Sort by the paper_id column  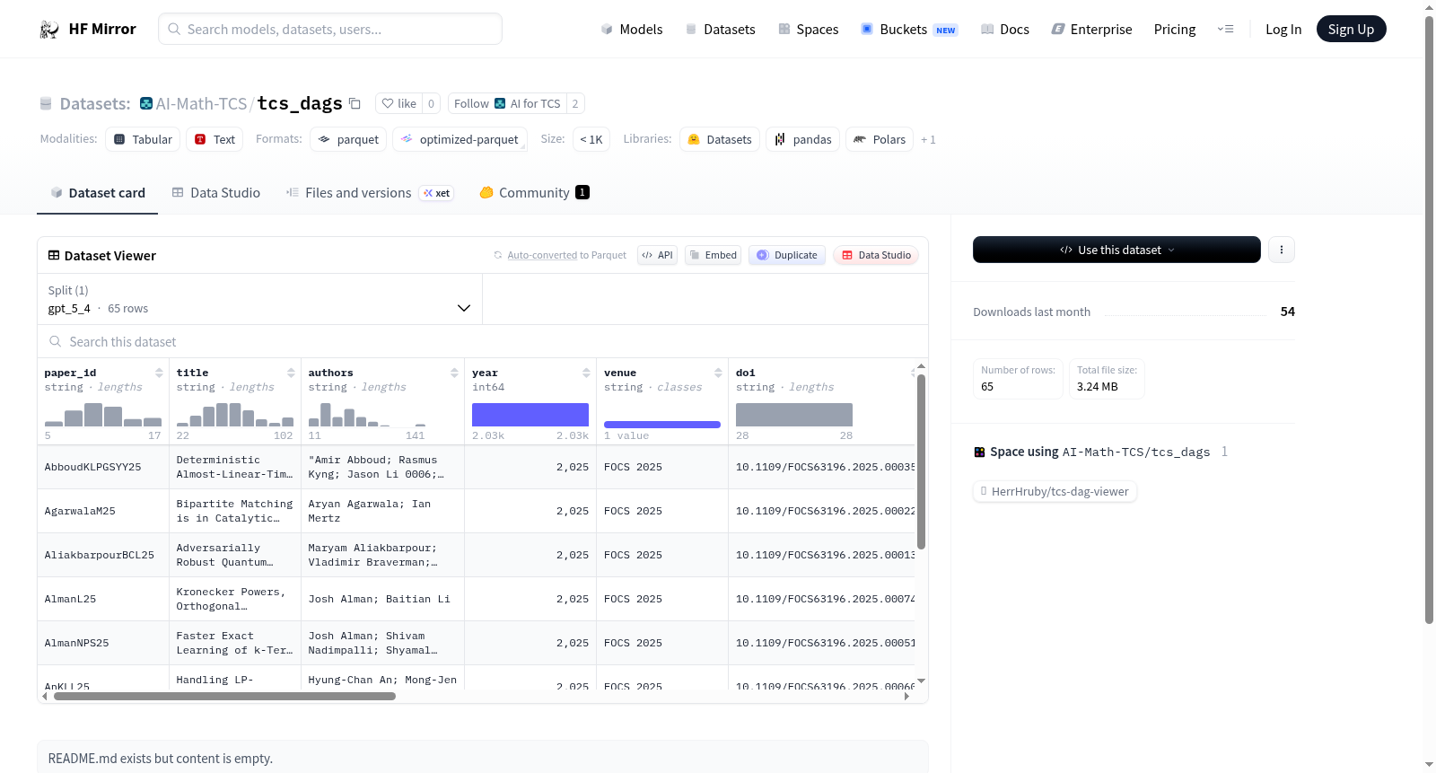point(159,373)
